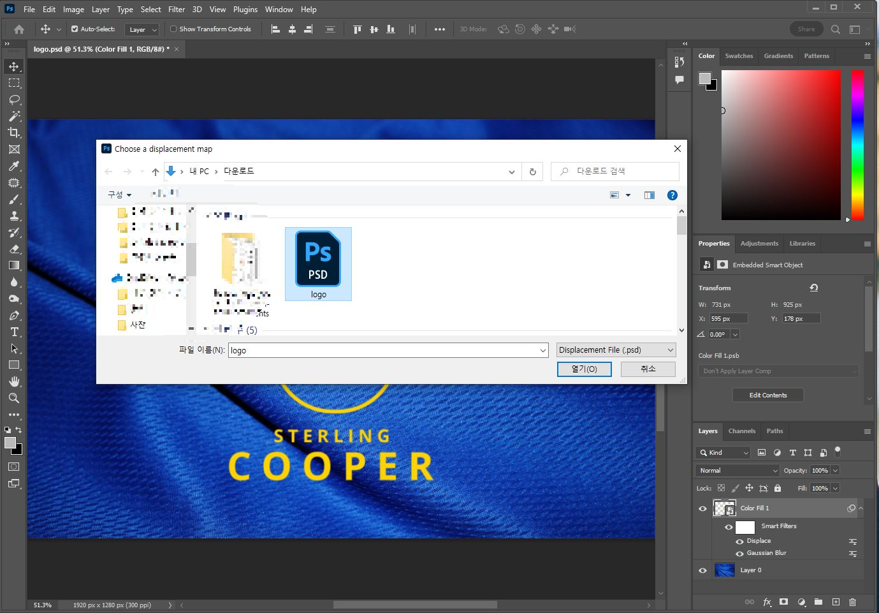Collapse Color Fill 1 layer effects

click(861, 508)
